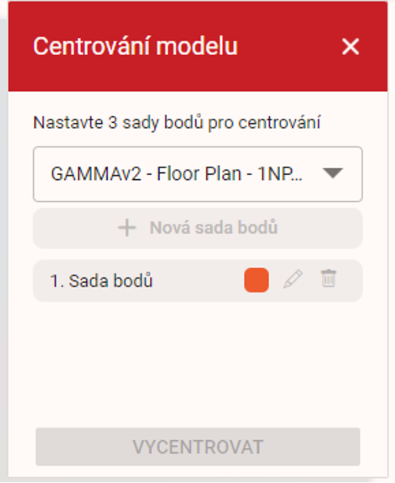Click the 'GAMMAv2 - Floor Plan - 1NP' text

click(175, 174)
